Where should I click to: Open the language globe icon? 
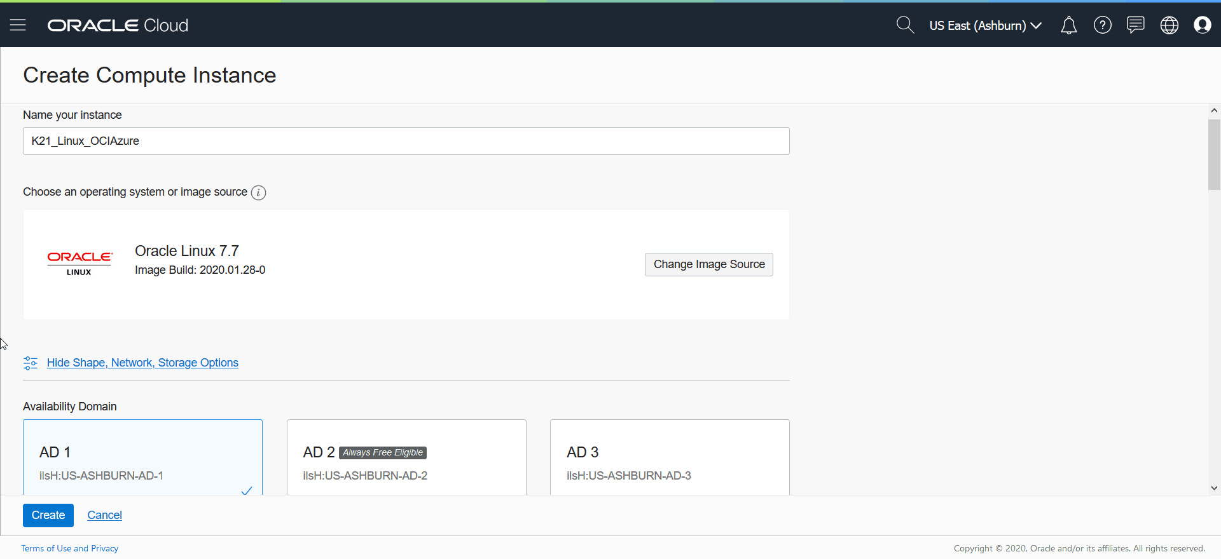[1169, 25]
